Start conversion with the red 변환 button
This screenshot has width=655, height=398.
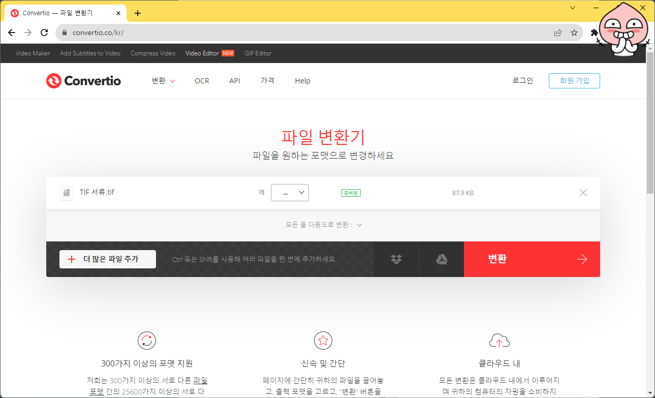pyautogui.click(x=532, y=259)
